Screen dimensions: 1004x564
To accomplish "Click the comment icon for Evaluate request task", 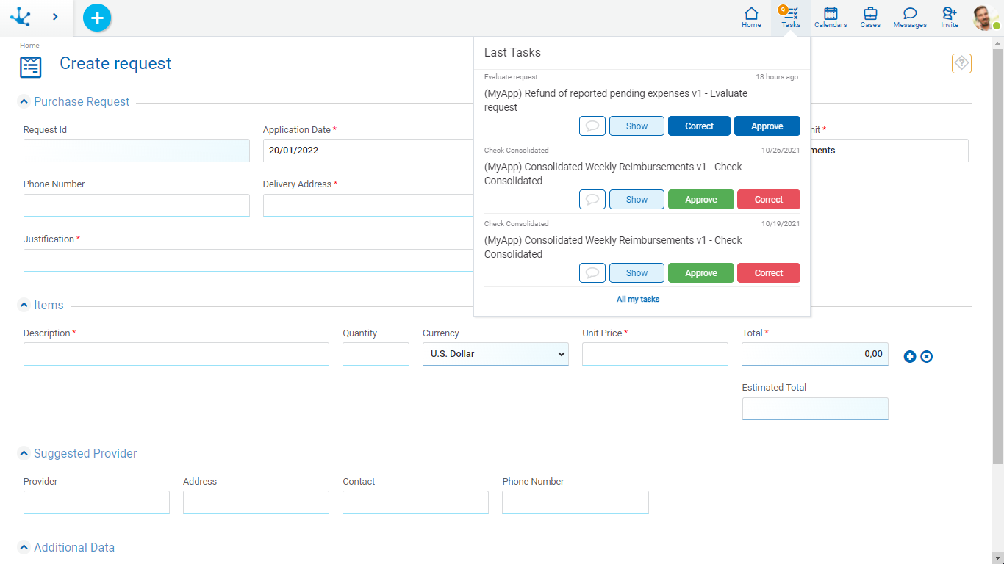I will tap(592, 126).
